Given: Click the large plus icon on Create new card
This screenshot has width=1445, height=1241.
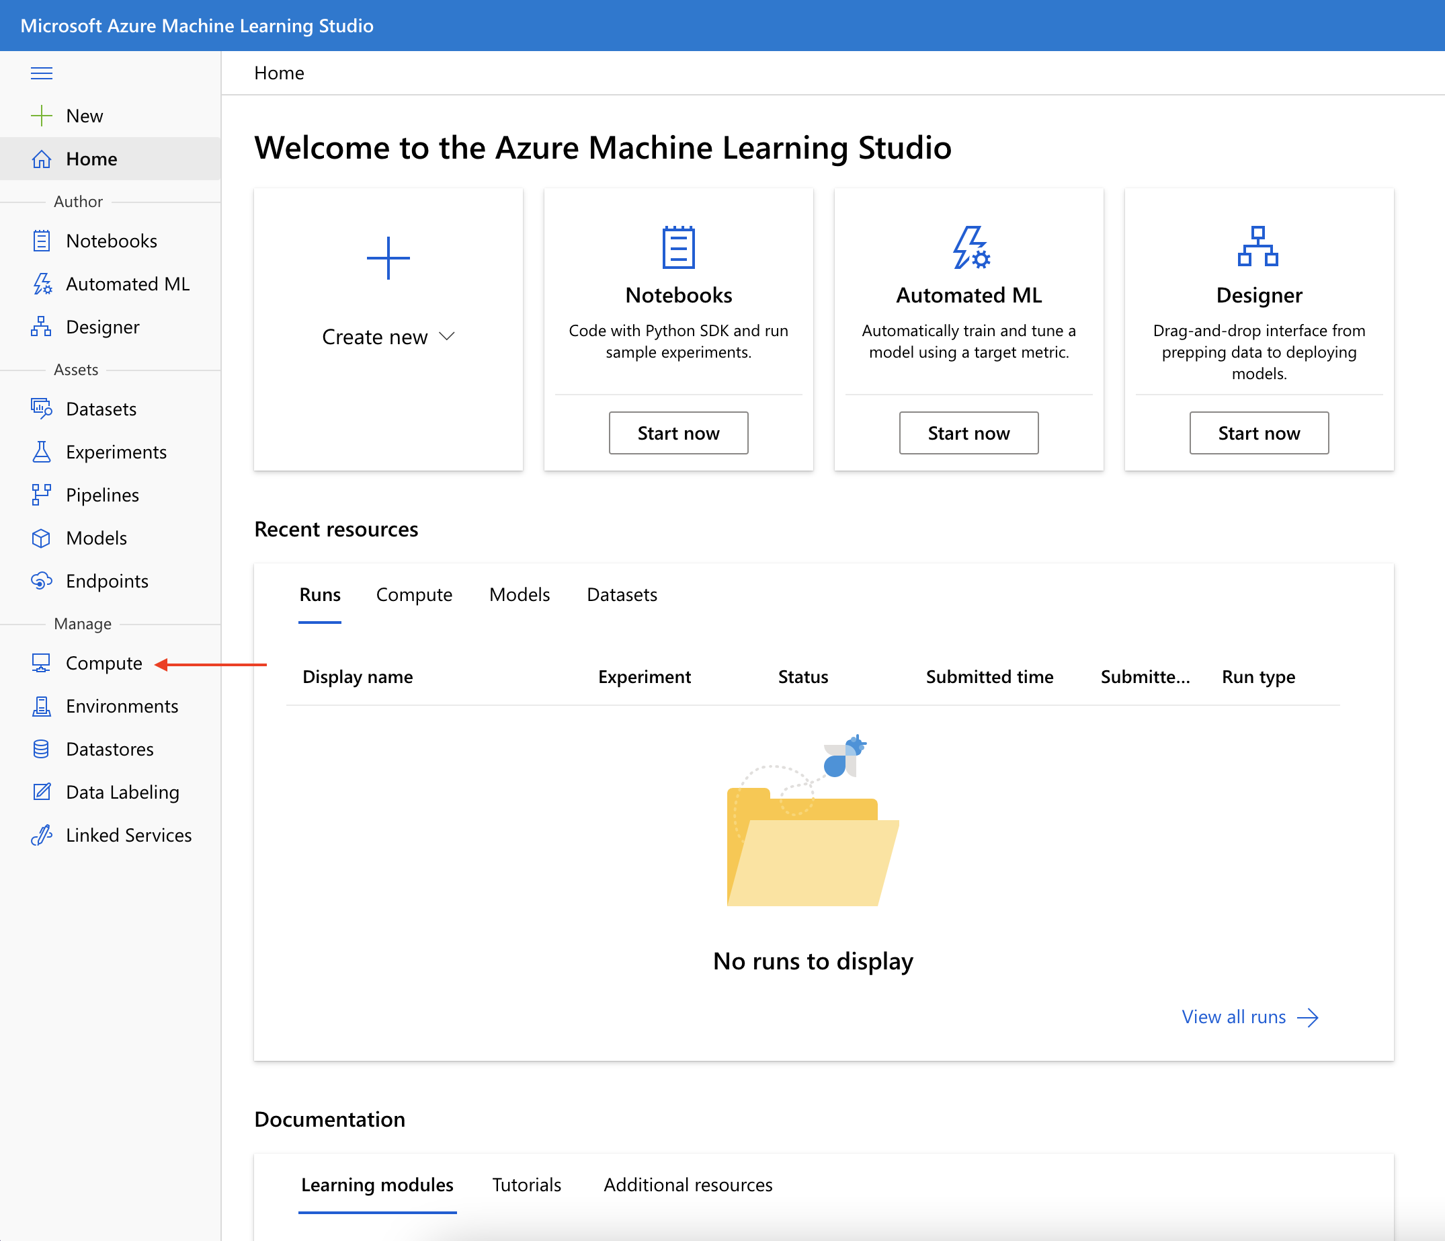Looking at the screenshot, I should pyautogui.click(x=388, y=258).
